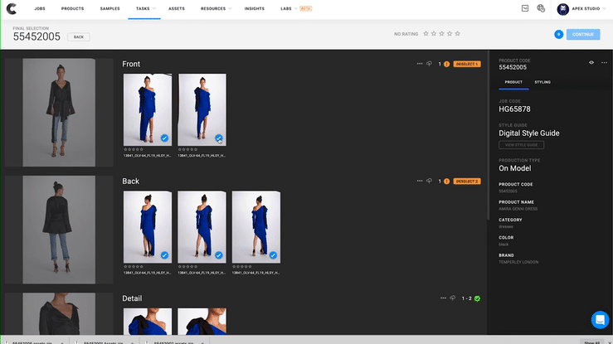The width and height of the screenshot is (613, 344).
Task: Toggle the eye visibility icon in product panel
Action: click(591, 62)
